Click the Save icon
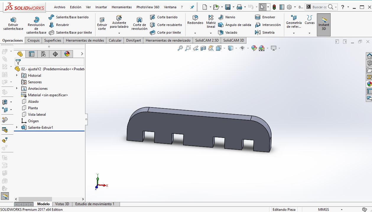This screenshot has width=372, height=212. 228,7
